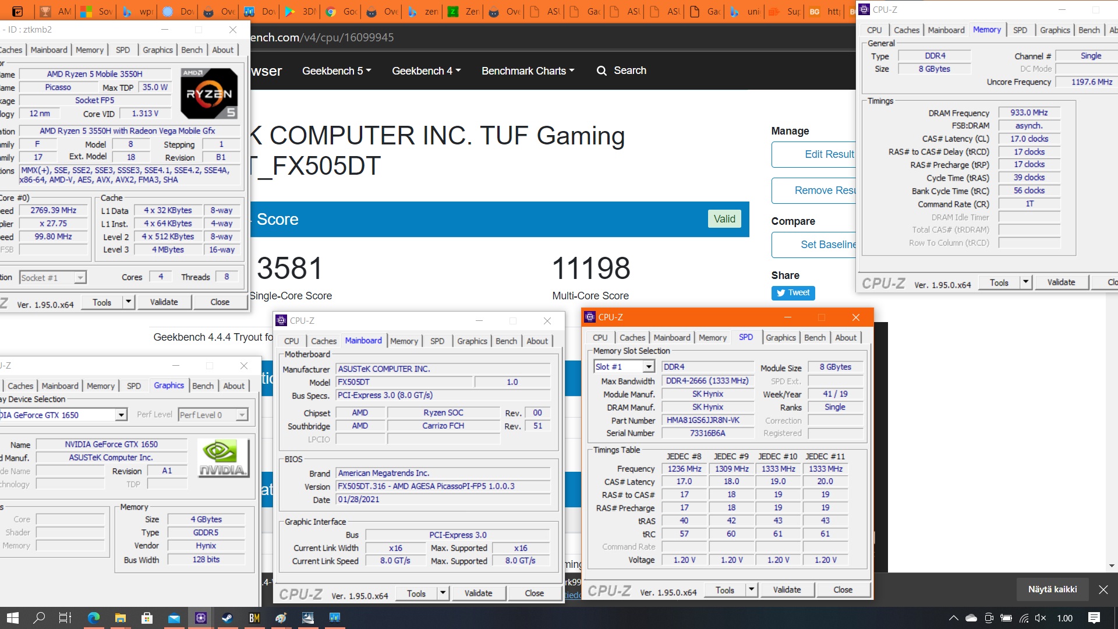1118x629 pixels.
Task: Click battery tray icon
Action: point(1006,618)
